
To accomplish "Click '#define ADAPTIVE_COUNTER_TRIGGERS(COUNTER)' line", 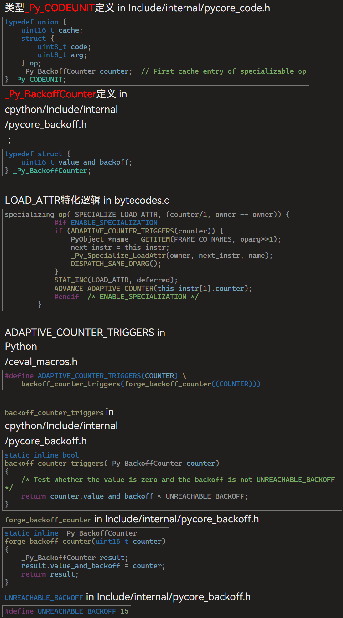I will (x=95, y=376).
